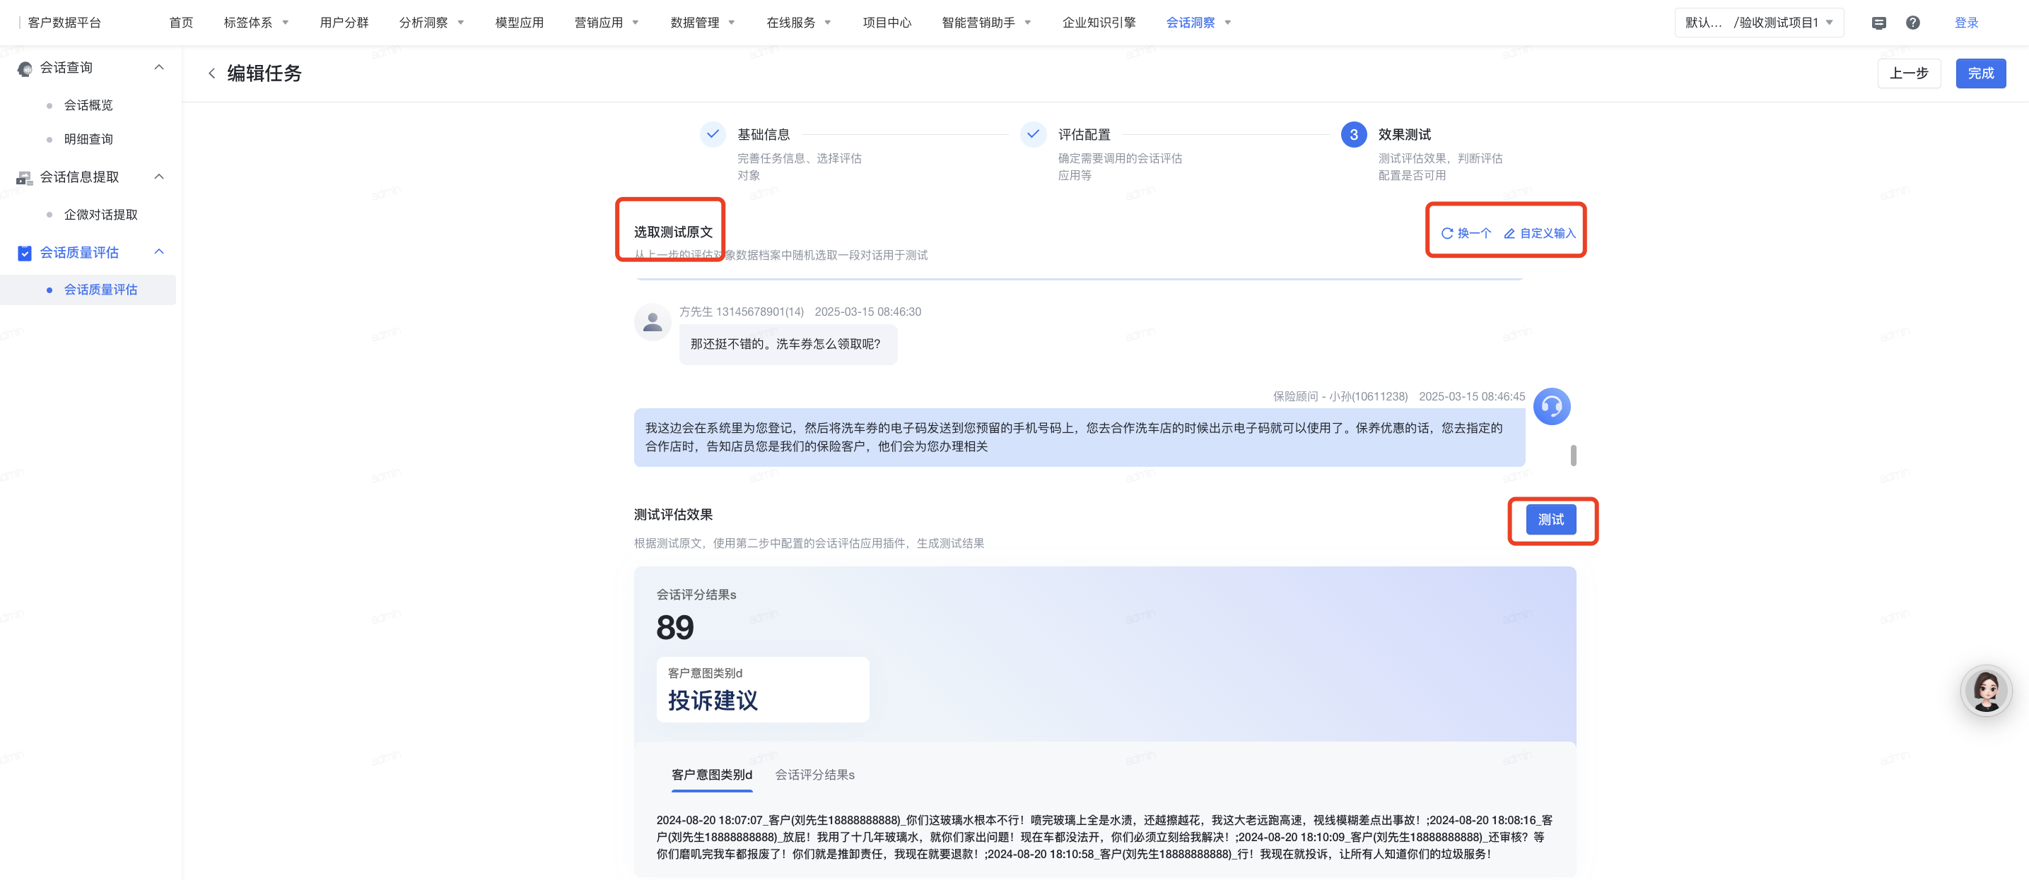Click the 保险顾问 headset avatar

pyautogui.click(x=1552, y=406)
